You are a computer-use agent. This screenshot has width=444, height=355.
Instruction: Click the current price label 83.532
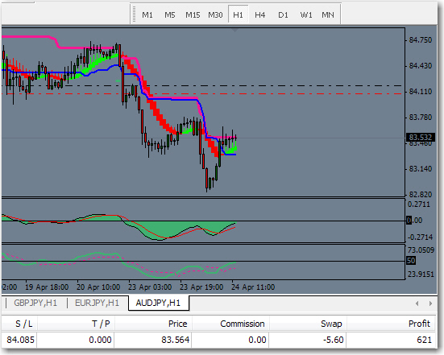coord(420,138)
